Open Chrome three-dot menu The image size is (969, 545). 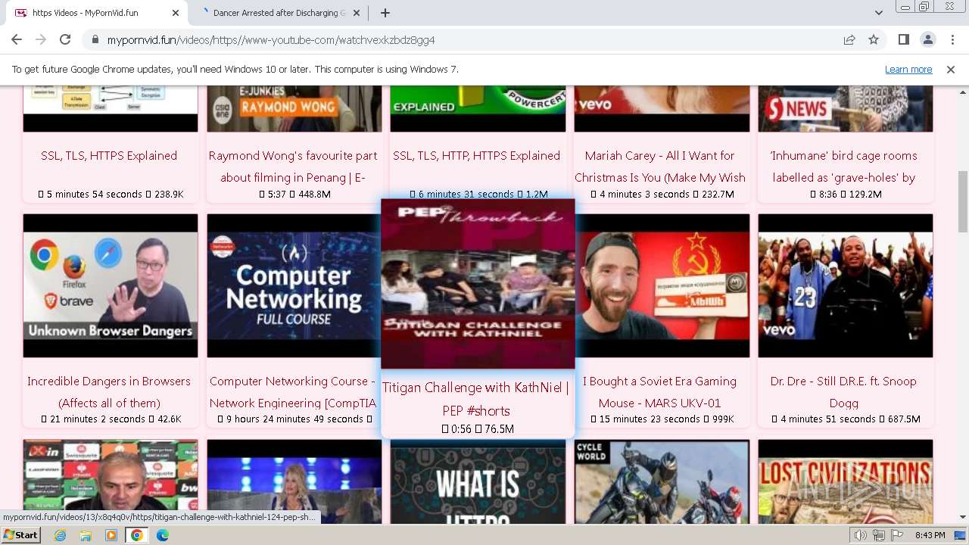pyautogui.click(x=952, y=39)
